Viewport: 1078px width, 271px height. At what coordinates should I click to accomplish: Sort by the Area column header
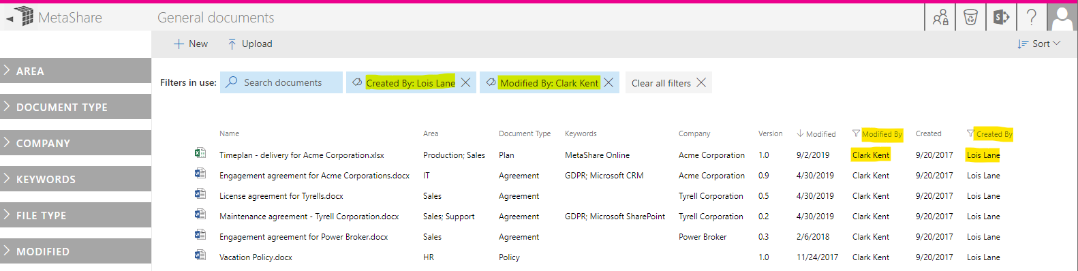click(431, 133)
